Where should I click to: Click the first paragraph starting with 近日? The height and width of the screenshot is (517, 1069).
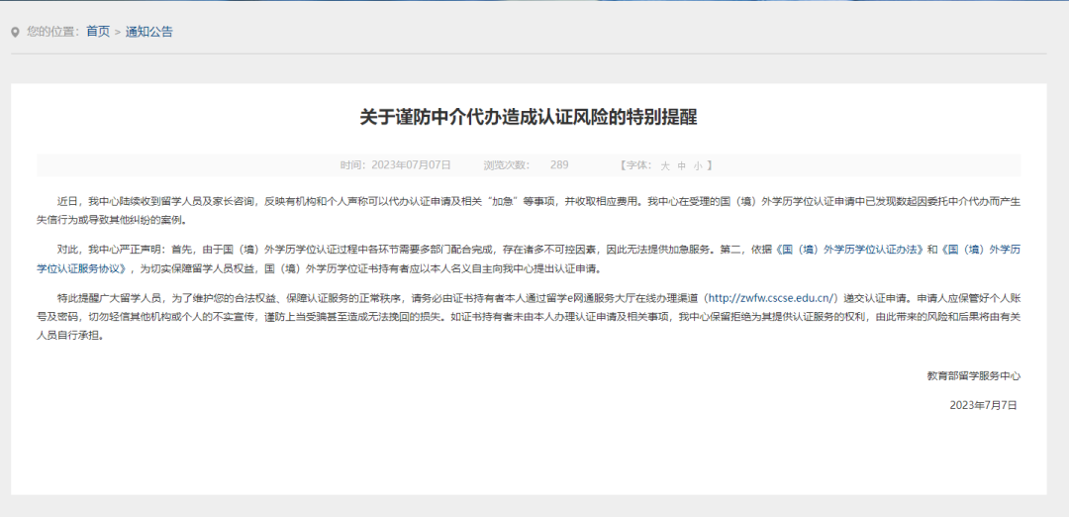[529, 211]
